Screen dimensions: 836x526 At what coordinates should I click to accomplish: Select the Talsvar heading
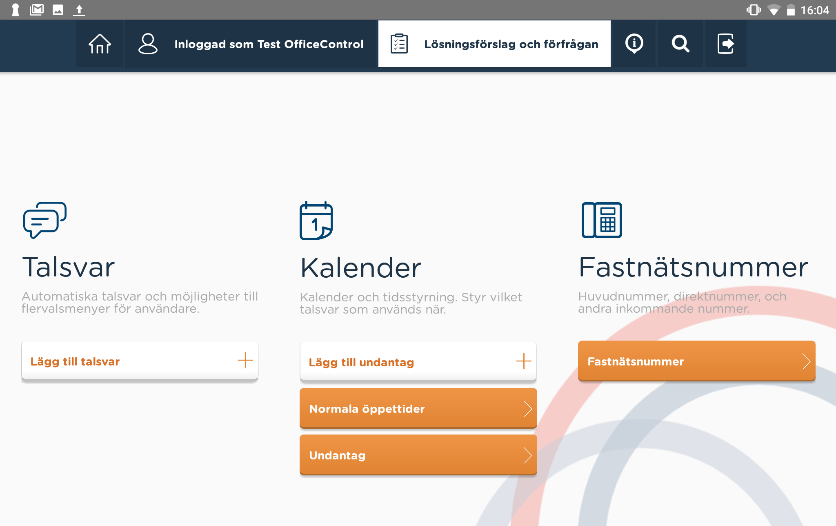pos(69,267)
